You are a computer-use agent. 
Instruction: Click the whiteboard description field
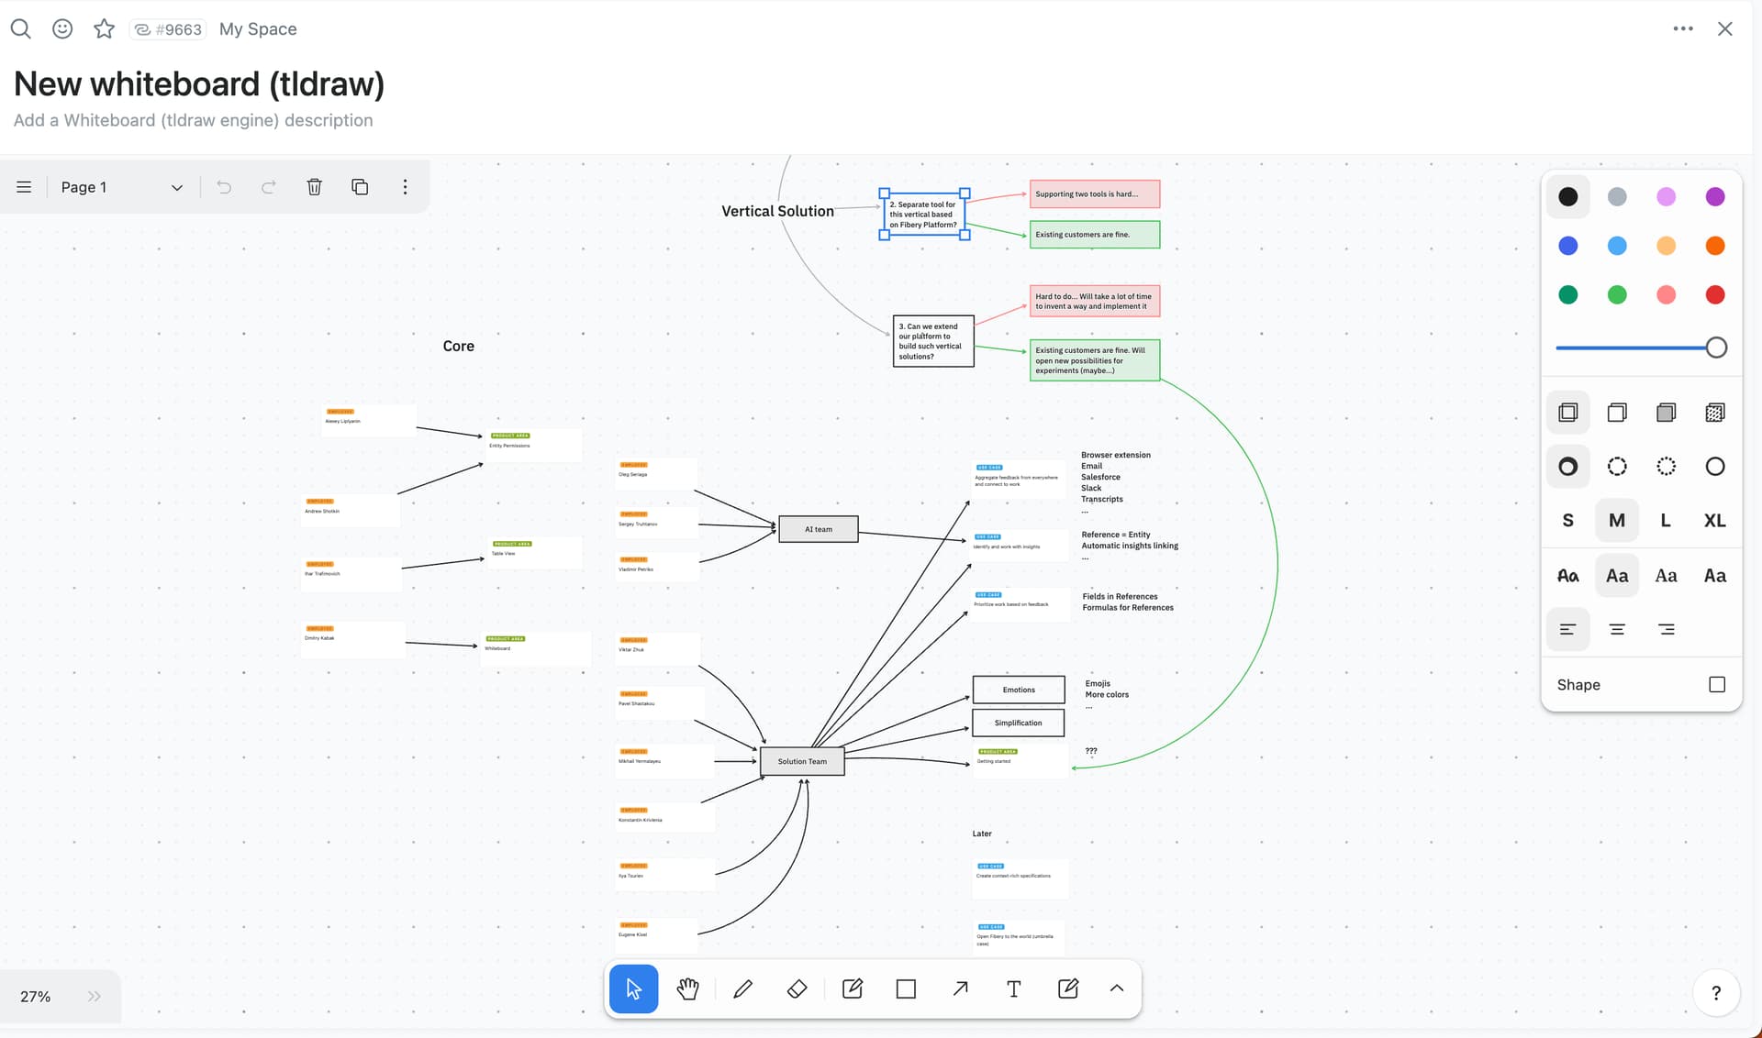193,120
